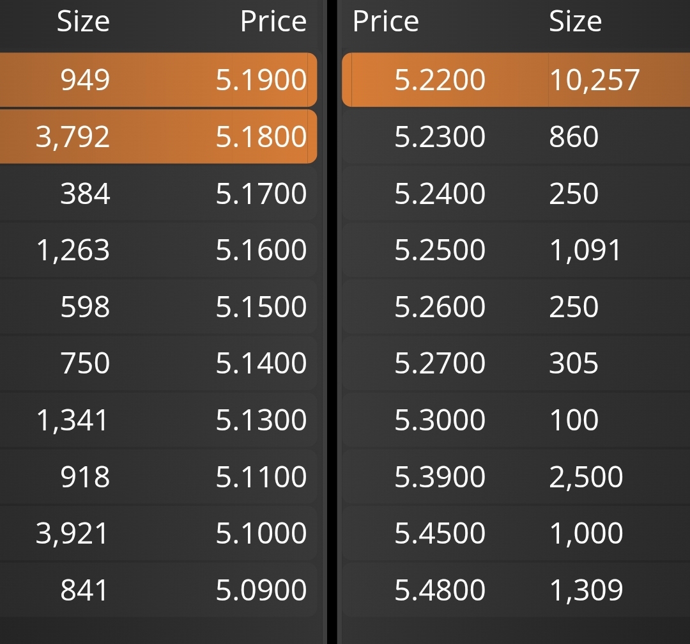Choose the 5.2700 ask with size 305

click(x=516, y=363)
